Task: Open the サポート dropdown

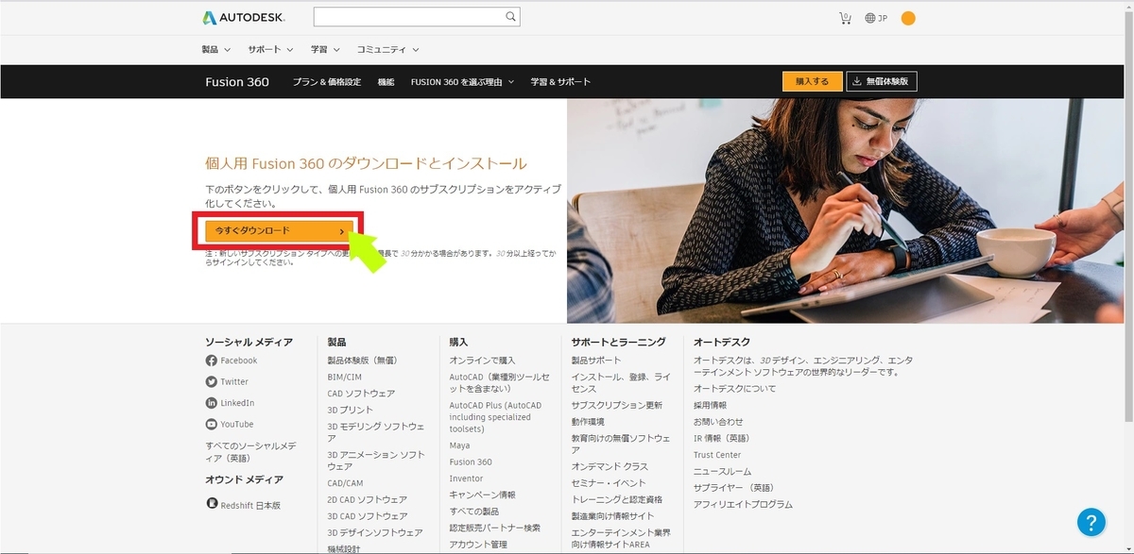Action: click(265, 48)
